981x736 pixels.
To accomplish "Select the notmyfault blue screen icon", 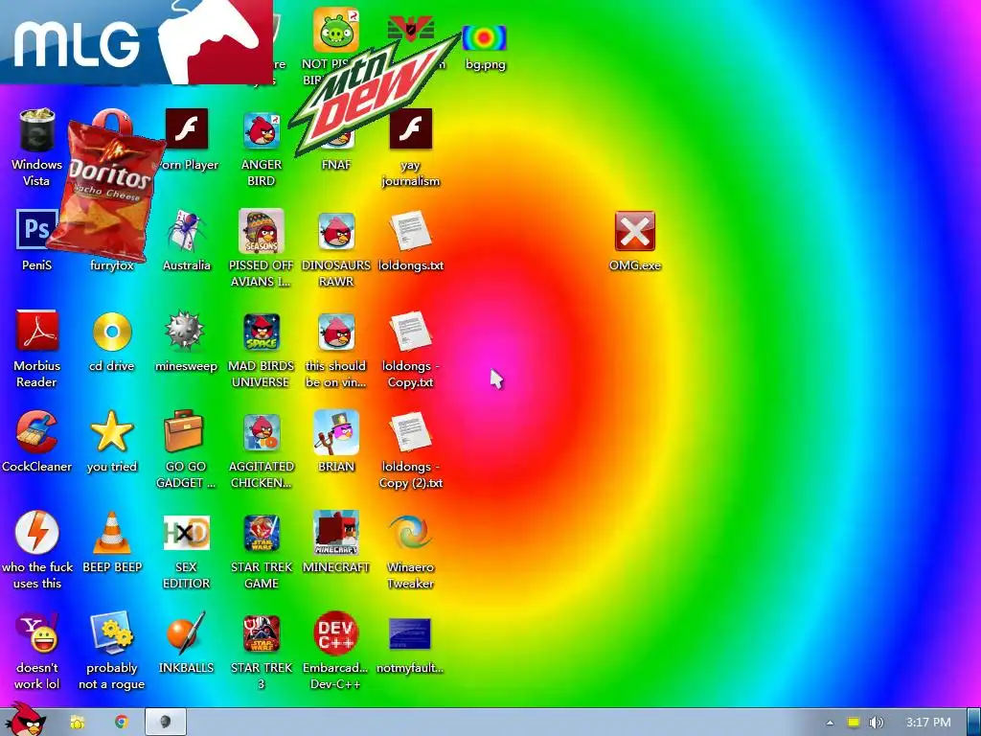I will [x=410, y=633].
